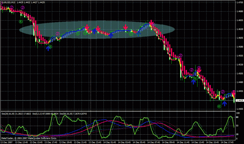Image resolution: width=244 pixels, height=144 pixels.
Task: Click the 1.4455 price axis label
Action: pyautogui.click(x=240, y=91)
